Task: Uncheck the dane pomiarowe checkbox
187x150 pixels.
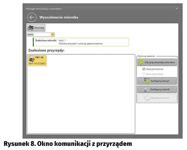Action: click(144, 69)
